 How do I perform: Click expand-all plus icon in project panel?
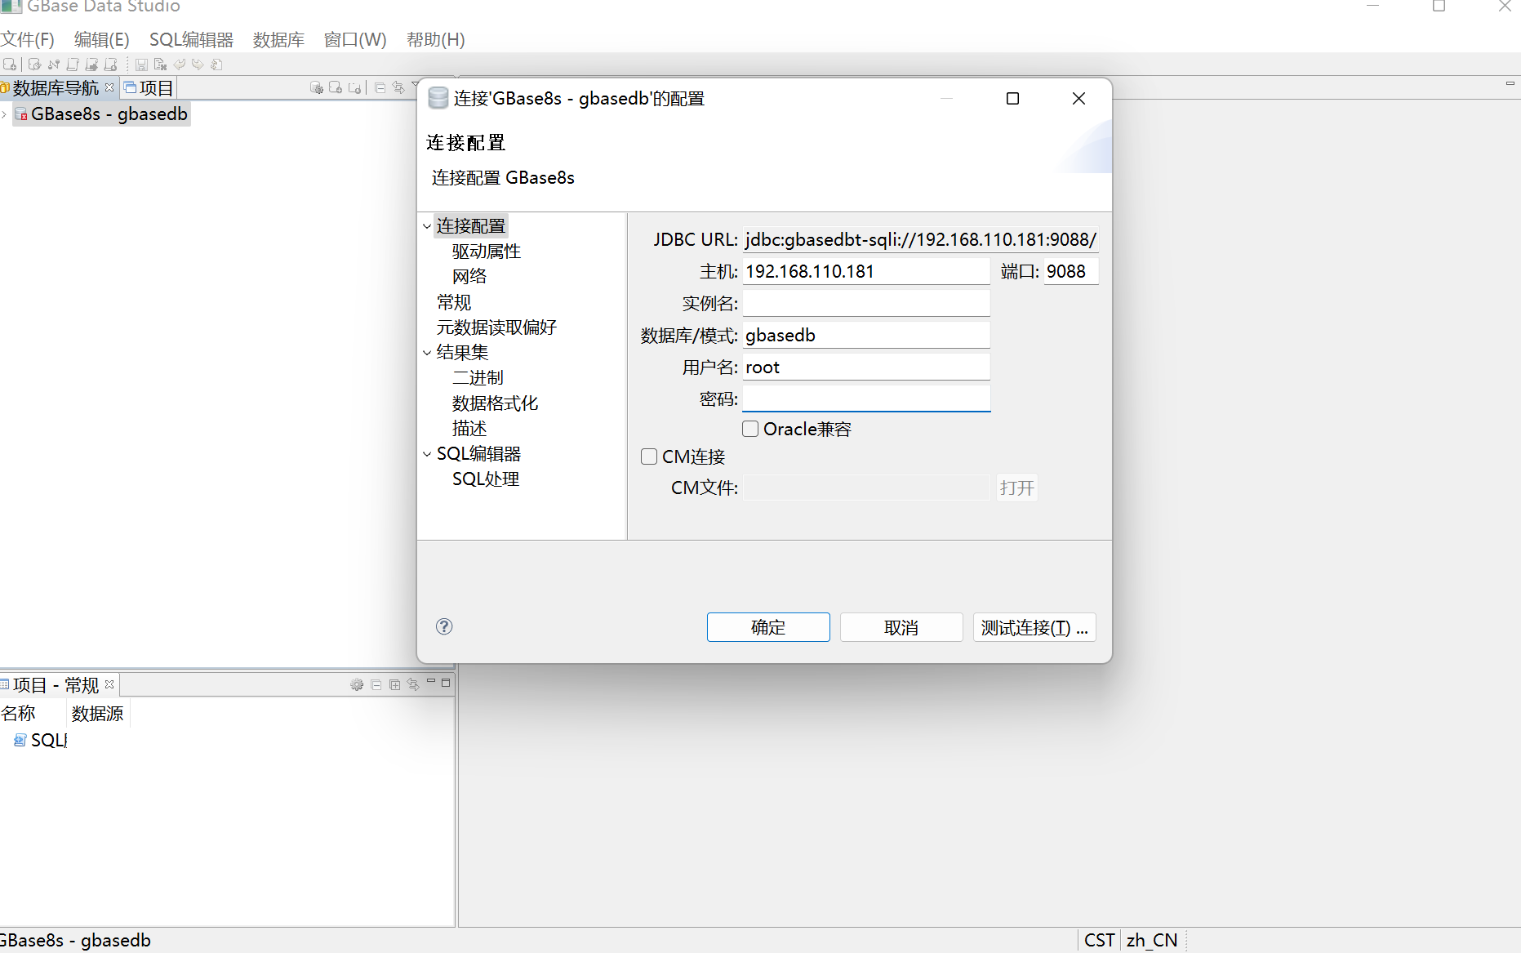394,684
